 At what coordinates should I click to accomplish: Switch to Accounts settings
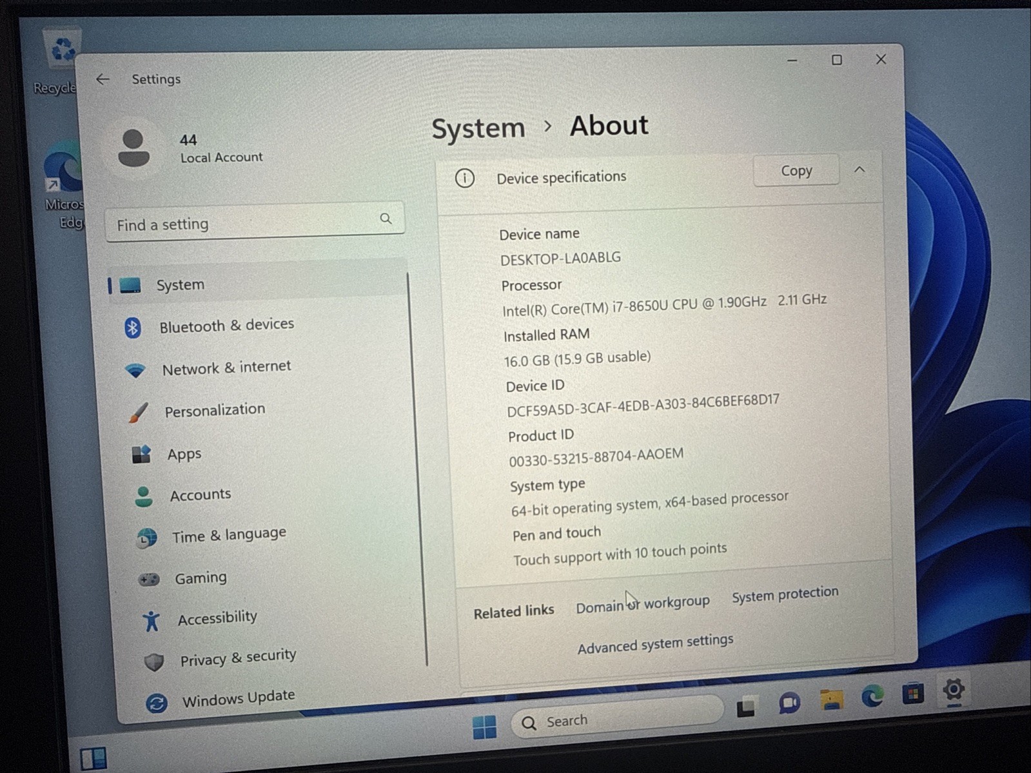click(x=201, y=495)
